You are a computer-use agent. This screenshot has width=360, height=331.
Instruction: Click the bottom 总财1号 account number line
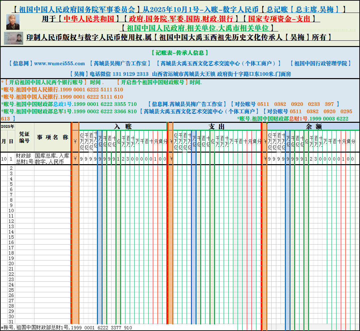[66, 328]
